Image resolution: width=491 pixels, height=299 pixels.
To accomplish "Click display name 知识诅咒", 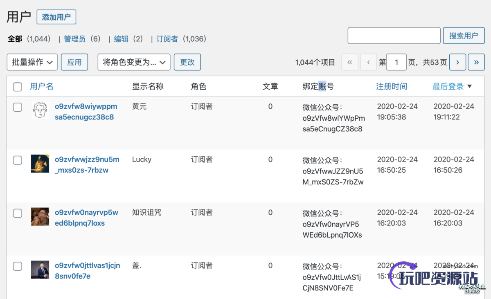I will point(147,213).
